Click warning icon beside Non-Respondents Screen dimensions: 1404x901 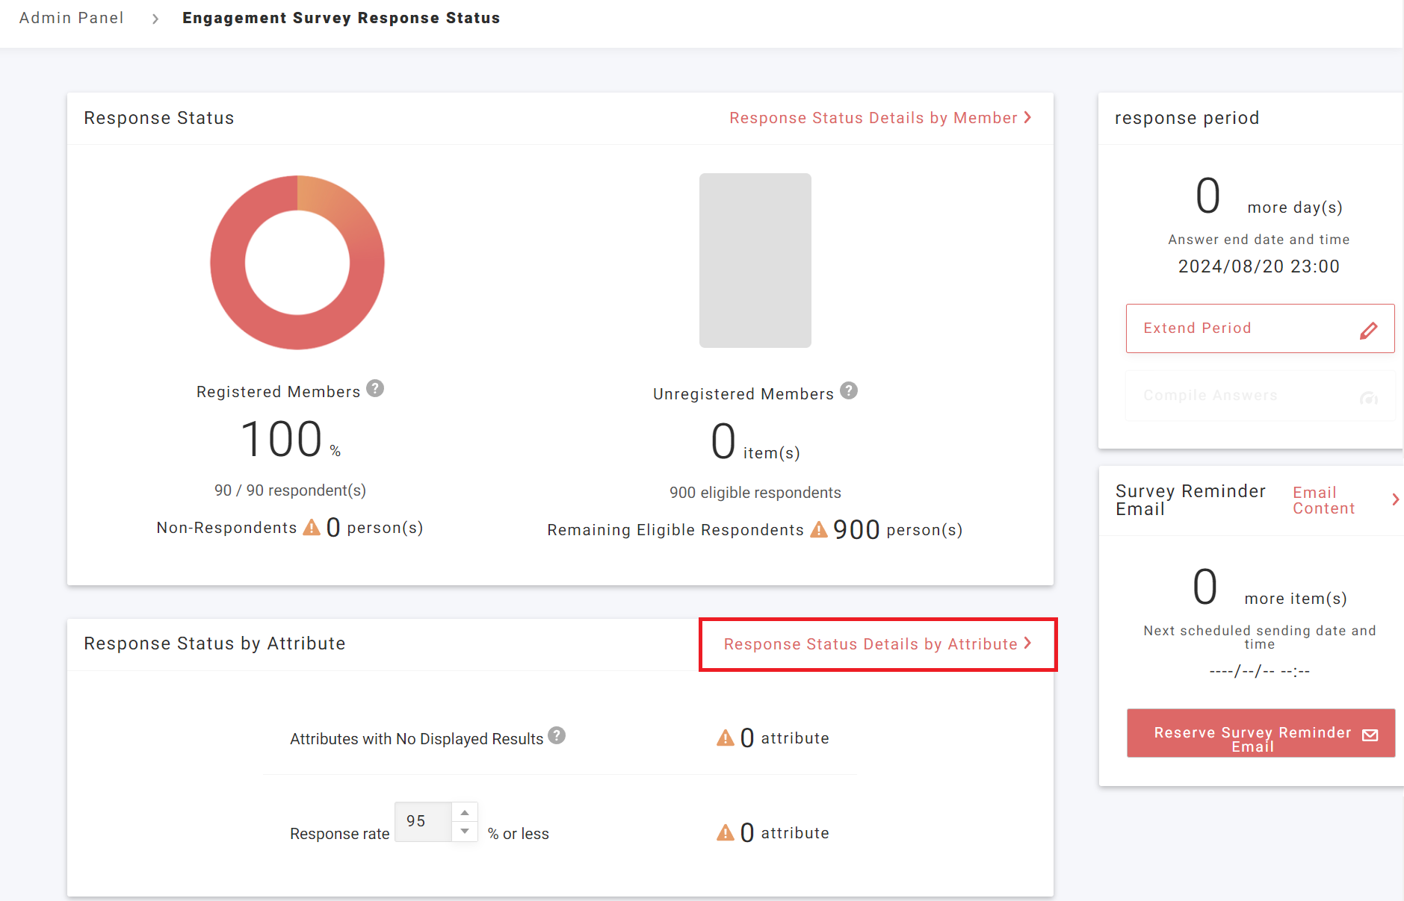tap(312, 529)
